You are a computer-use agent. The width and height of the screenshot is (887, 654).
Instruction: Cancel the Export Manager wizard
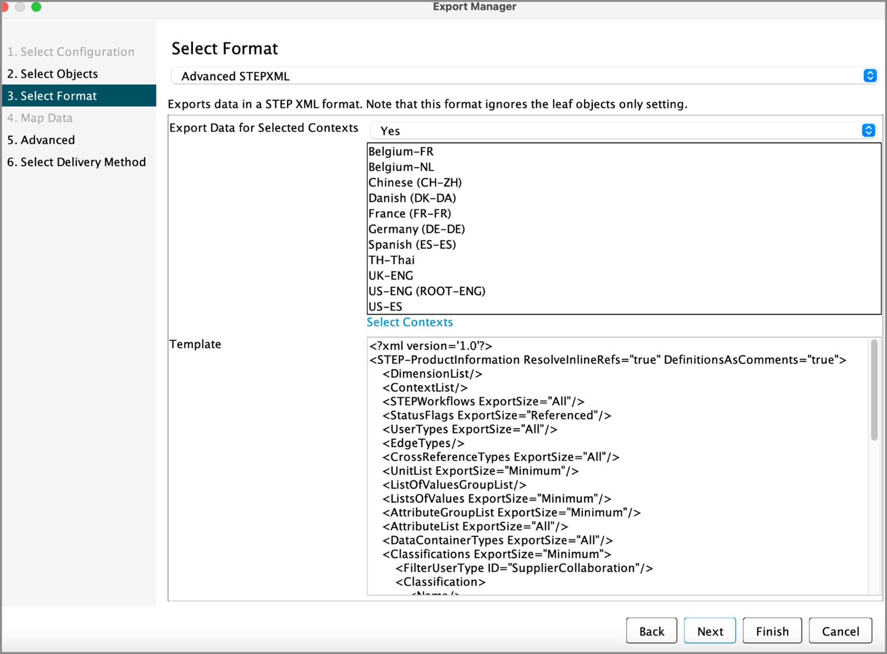click(x=840, y=631)
